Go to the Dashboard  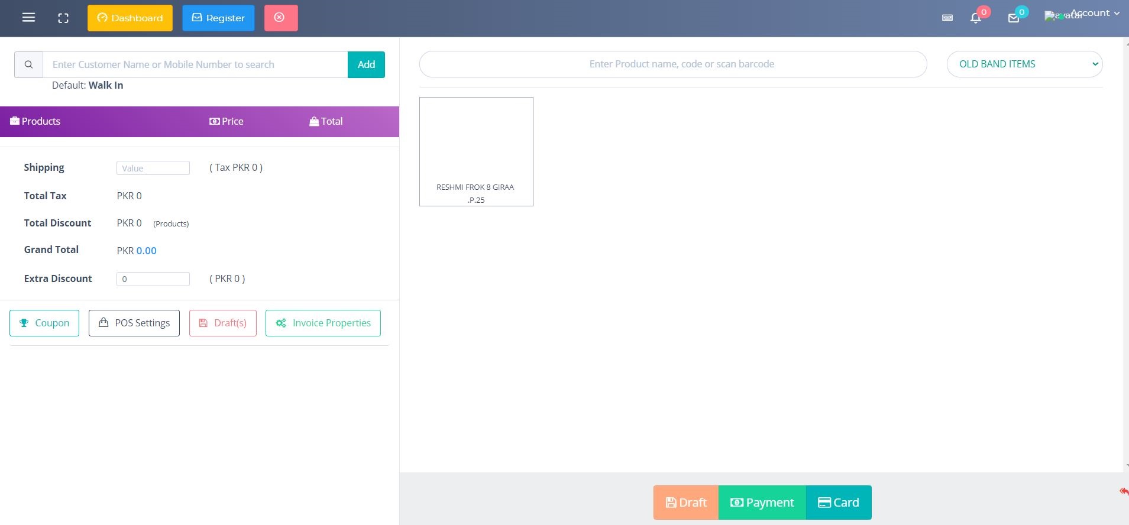click(130, 18)
